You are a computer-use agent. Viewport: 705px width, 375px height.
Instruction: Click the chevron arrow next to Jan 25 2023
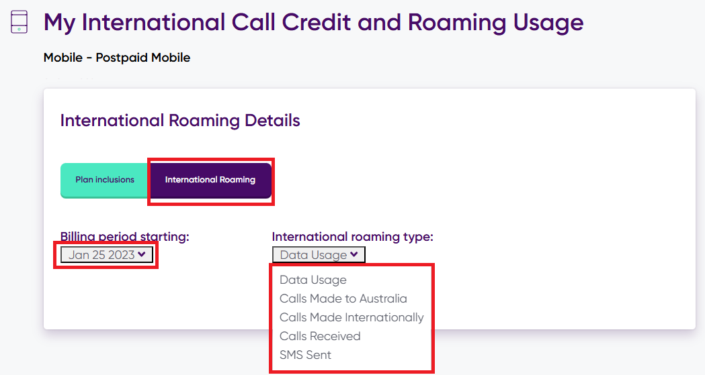tap(141, 254)
